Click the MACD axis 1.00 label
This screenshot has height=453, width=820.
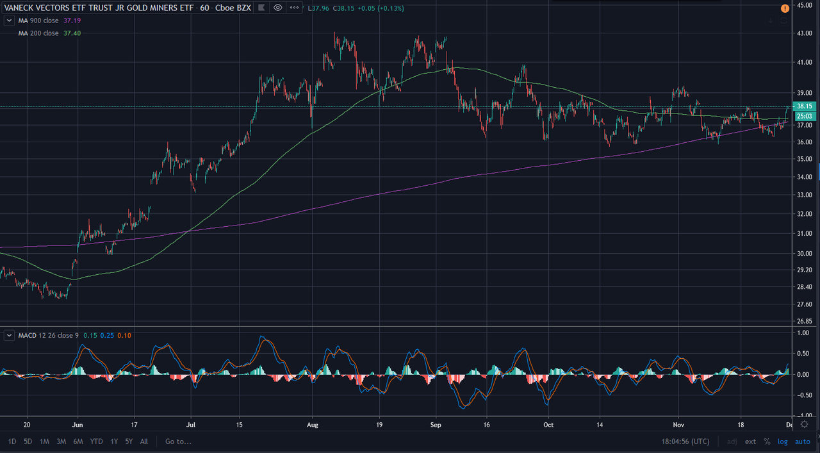coord(802,333)
